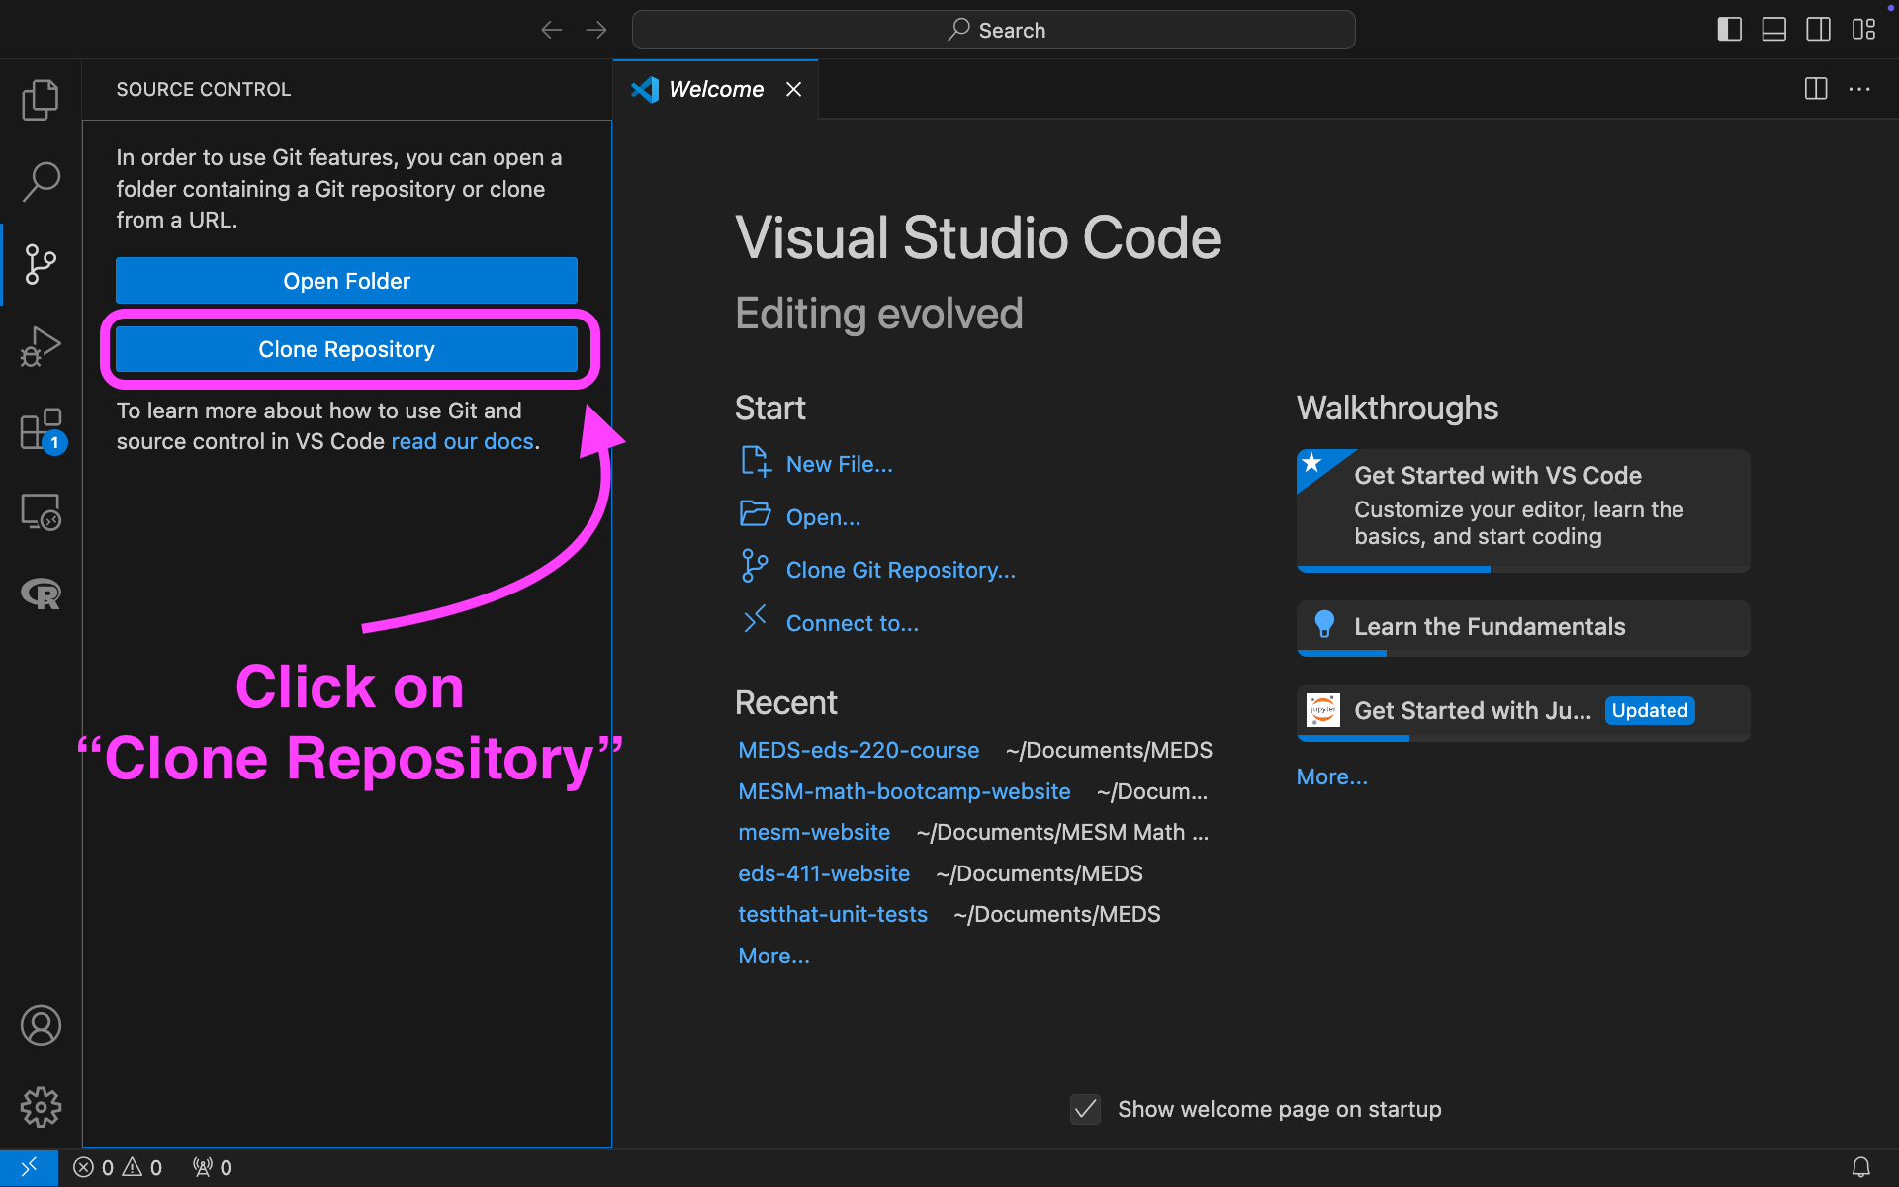The image size is (1899, 1187).
Task: Open the Extensions view icon
Action: [x=41, y=429]
